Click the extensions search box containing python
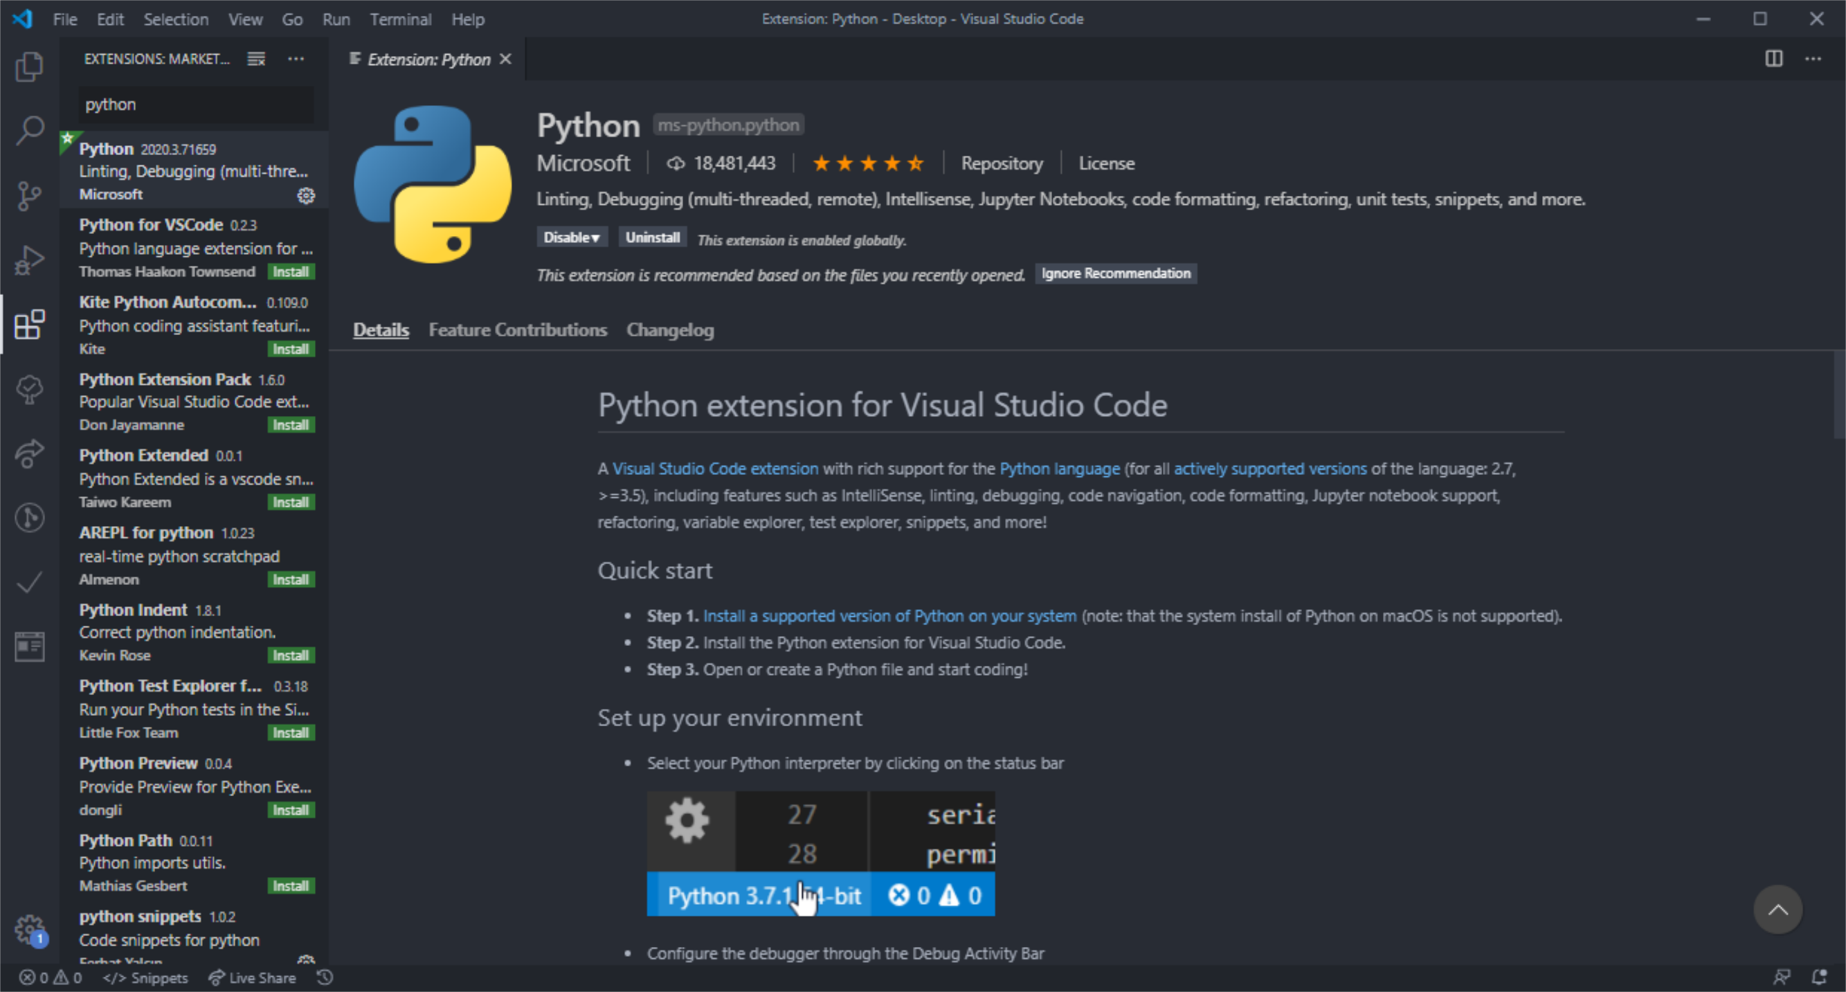Viewport: 1846px width, 992px height. [196, 105]
